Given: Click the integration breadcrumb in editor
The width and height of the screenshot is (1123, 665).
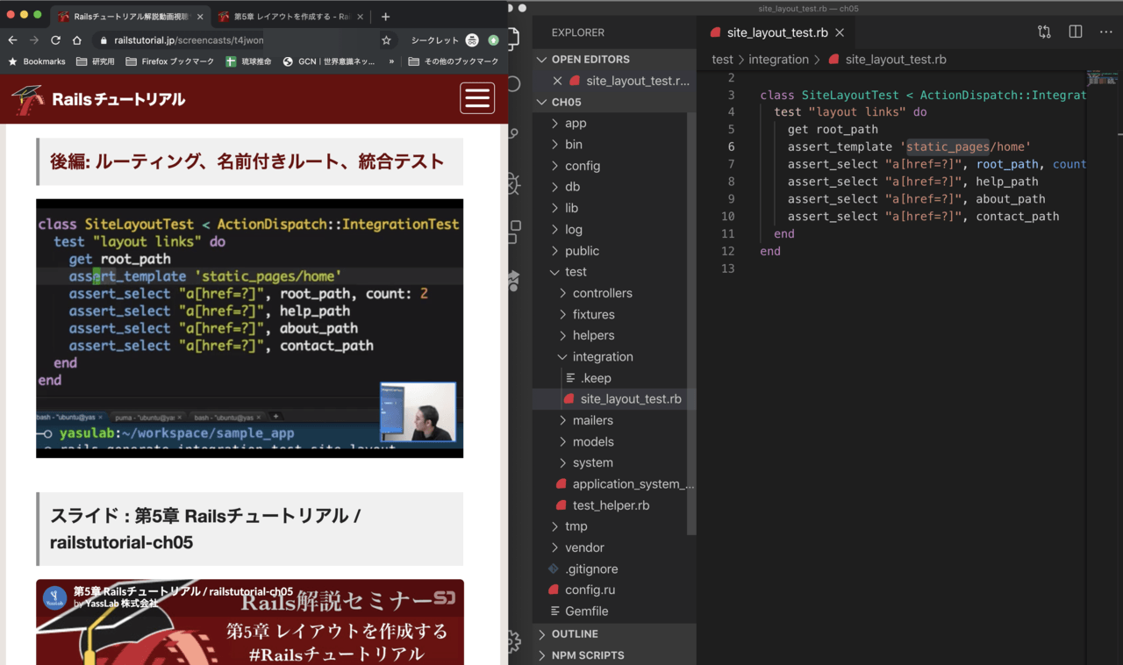Looking at the screenshot, I should (778, 60).
